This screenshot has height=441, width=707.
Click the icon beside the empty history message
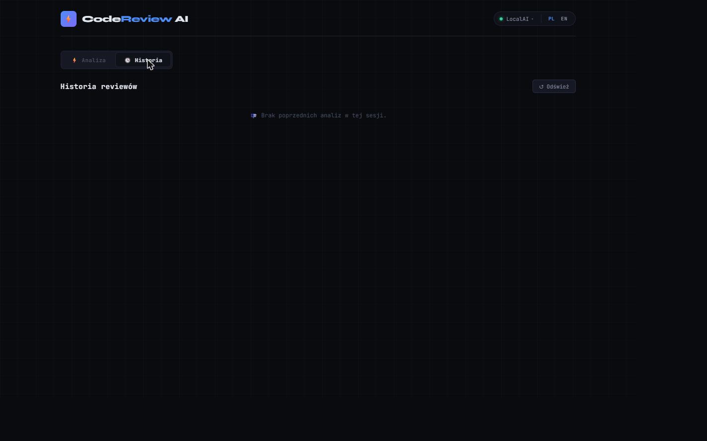point(254,116)
